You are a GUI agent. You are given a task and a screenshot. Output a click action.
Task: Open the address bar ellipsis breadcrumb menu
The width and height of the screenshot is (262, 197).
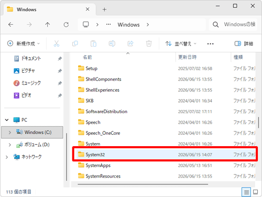[x=108, y=25]
